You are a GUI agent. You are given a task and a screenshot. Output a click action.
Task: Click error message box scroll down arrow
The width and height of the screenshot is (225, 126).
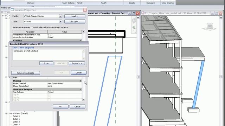(83, 58)
